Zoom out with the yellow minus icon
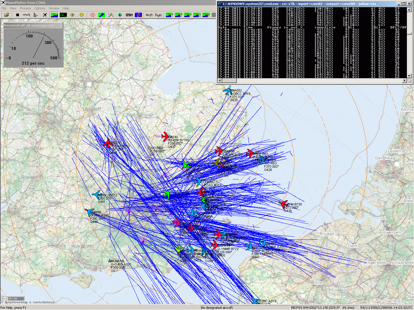The image size is (414, 310). pyautogui.click(x=82, y=15)
